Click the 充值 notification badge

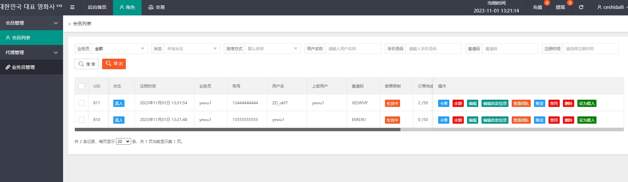(547, 3)
